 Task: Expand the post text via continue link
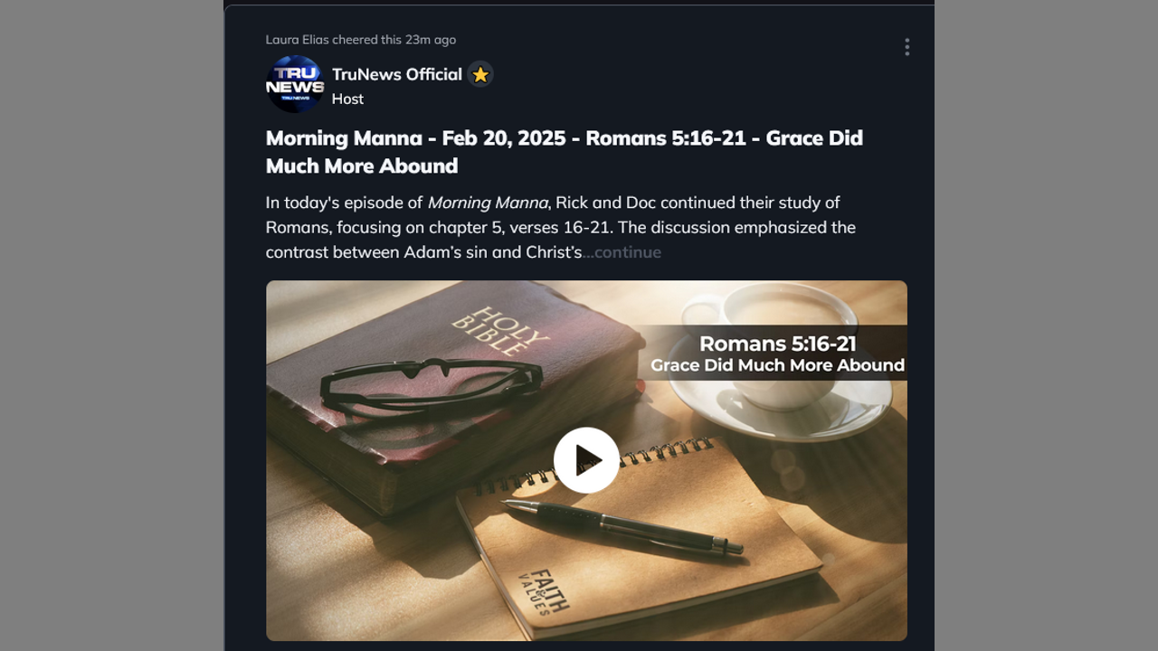pyautogui.click(x=622, y=252)
